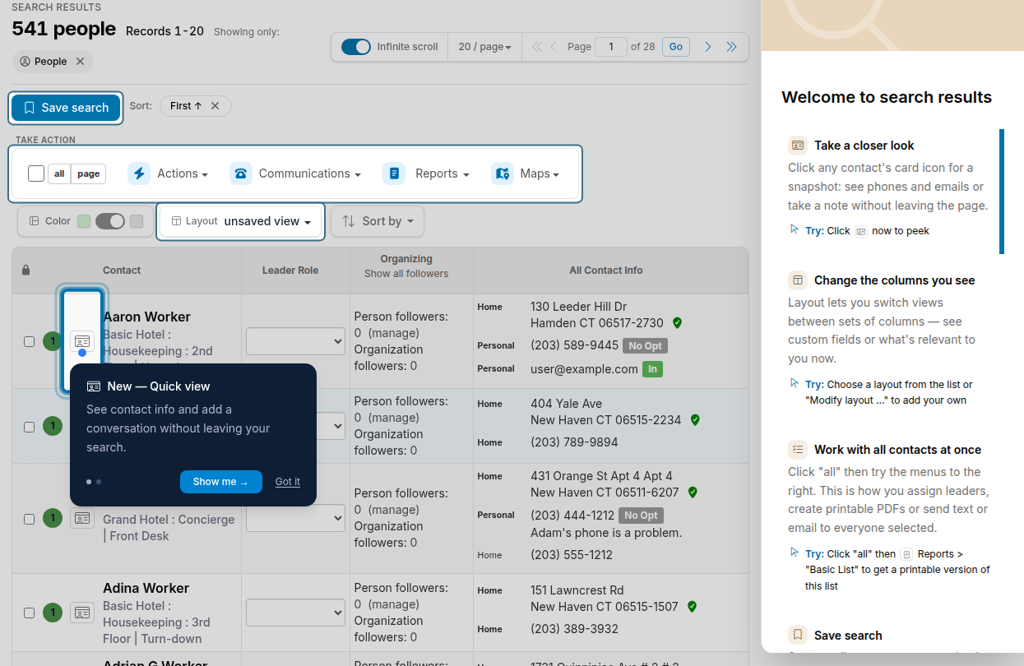Click the Go page button

coord(676,47)
